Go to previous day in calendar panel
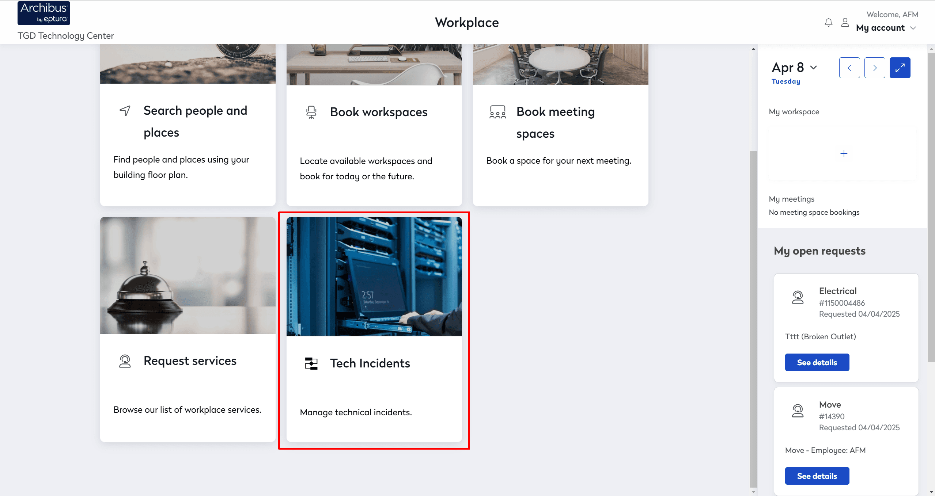Viewport: 935px width, 496px height. (x=849, y=68)
